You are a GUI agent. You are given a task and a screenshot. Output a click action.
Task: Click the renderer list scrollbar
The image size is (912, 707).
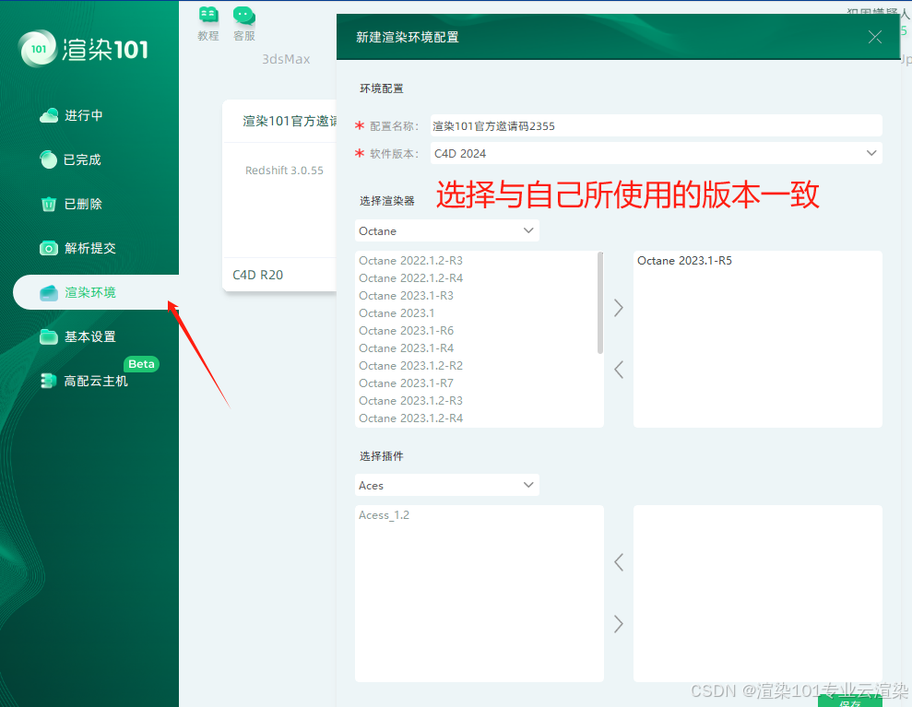tap(600, 302)
